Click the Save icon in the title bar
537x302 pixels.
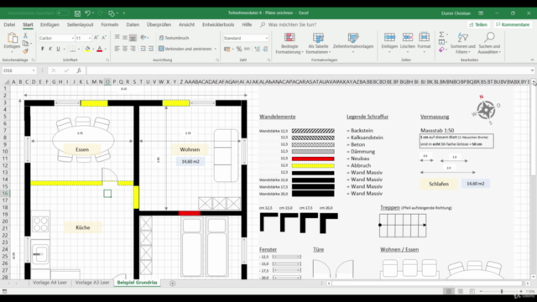pyautogui.click(x=77, y=13)
